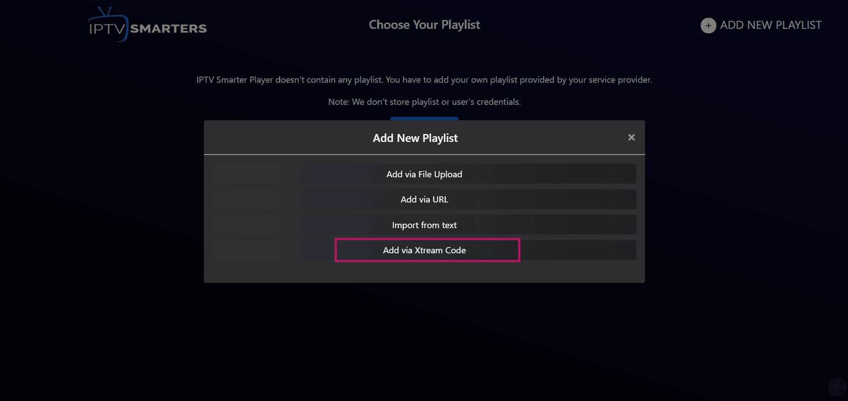Click the blue button peeking above the dialog
Image resolution: width=848 pixels, height=401 pixels.
pos(424,118)
